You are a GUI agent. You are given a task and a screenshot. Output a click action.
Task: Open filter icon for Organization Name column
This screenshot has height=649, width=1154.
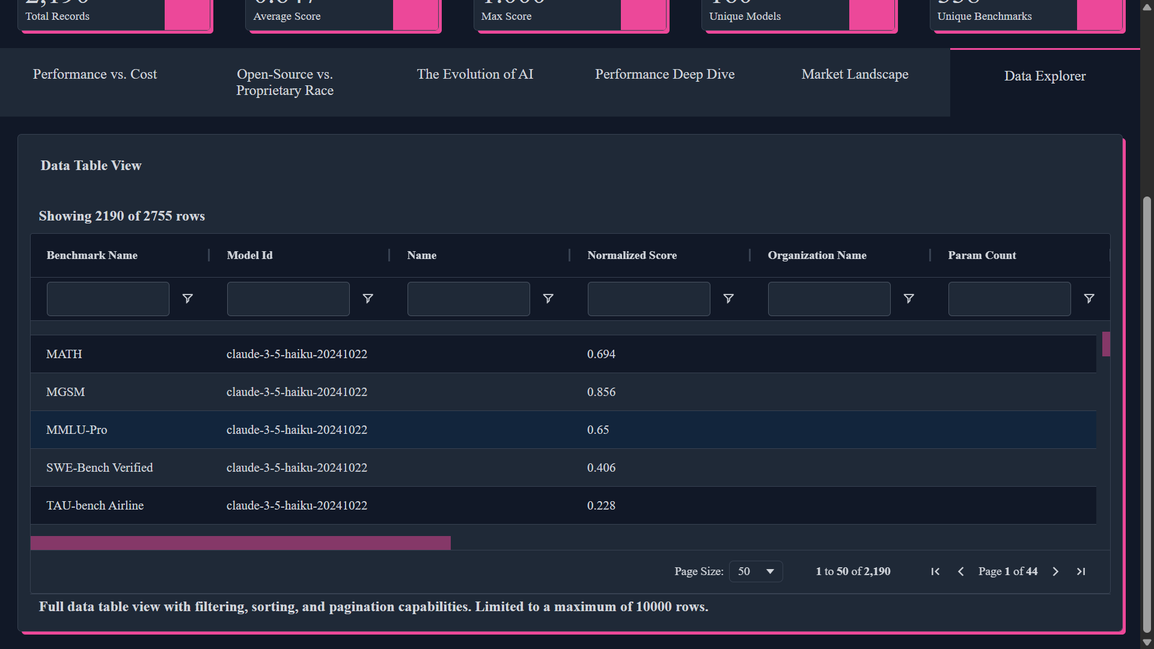909,299
